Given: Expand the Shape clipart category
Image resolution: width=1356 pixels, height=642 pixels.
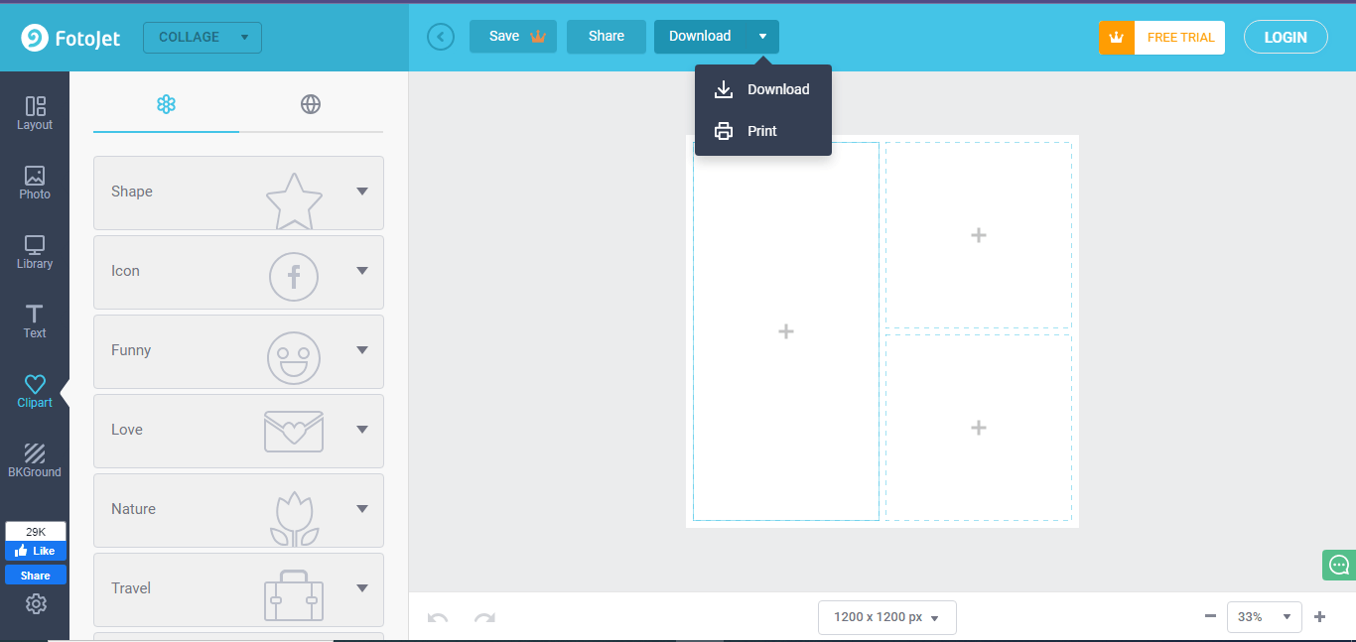Looking at the screenshot, I should pos(238,193).
